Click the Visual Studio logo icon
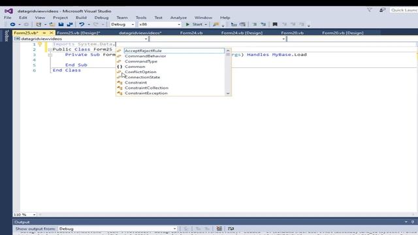This screenshot has width=418, height=235. [x=8, y=11]
